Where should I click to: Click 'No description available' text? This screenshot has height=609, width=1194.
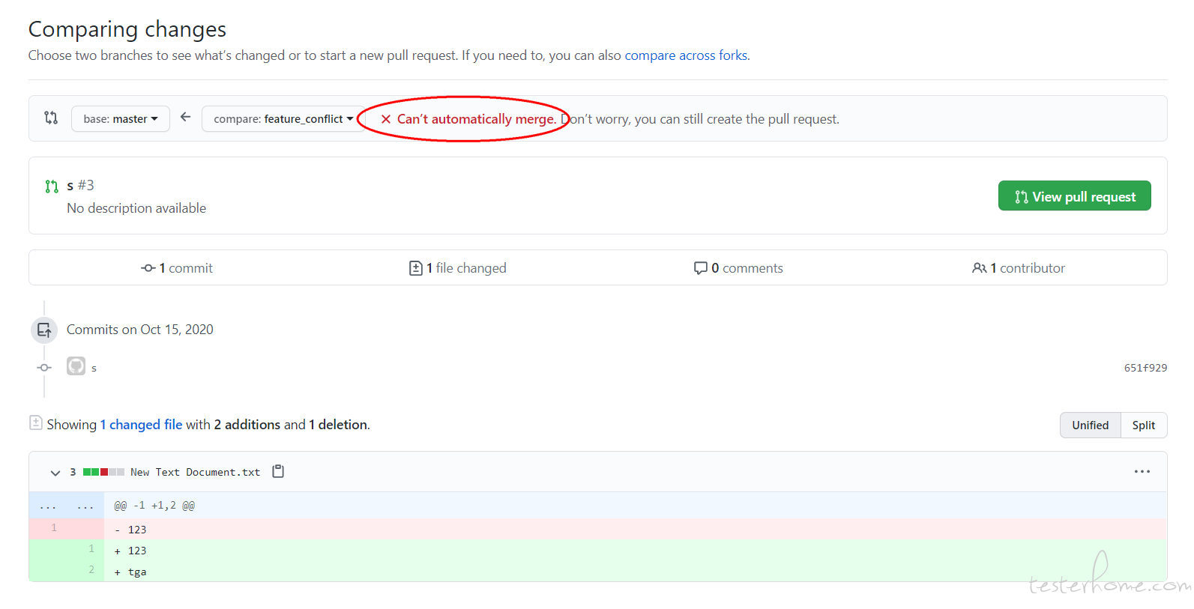136,208
